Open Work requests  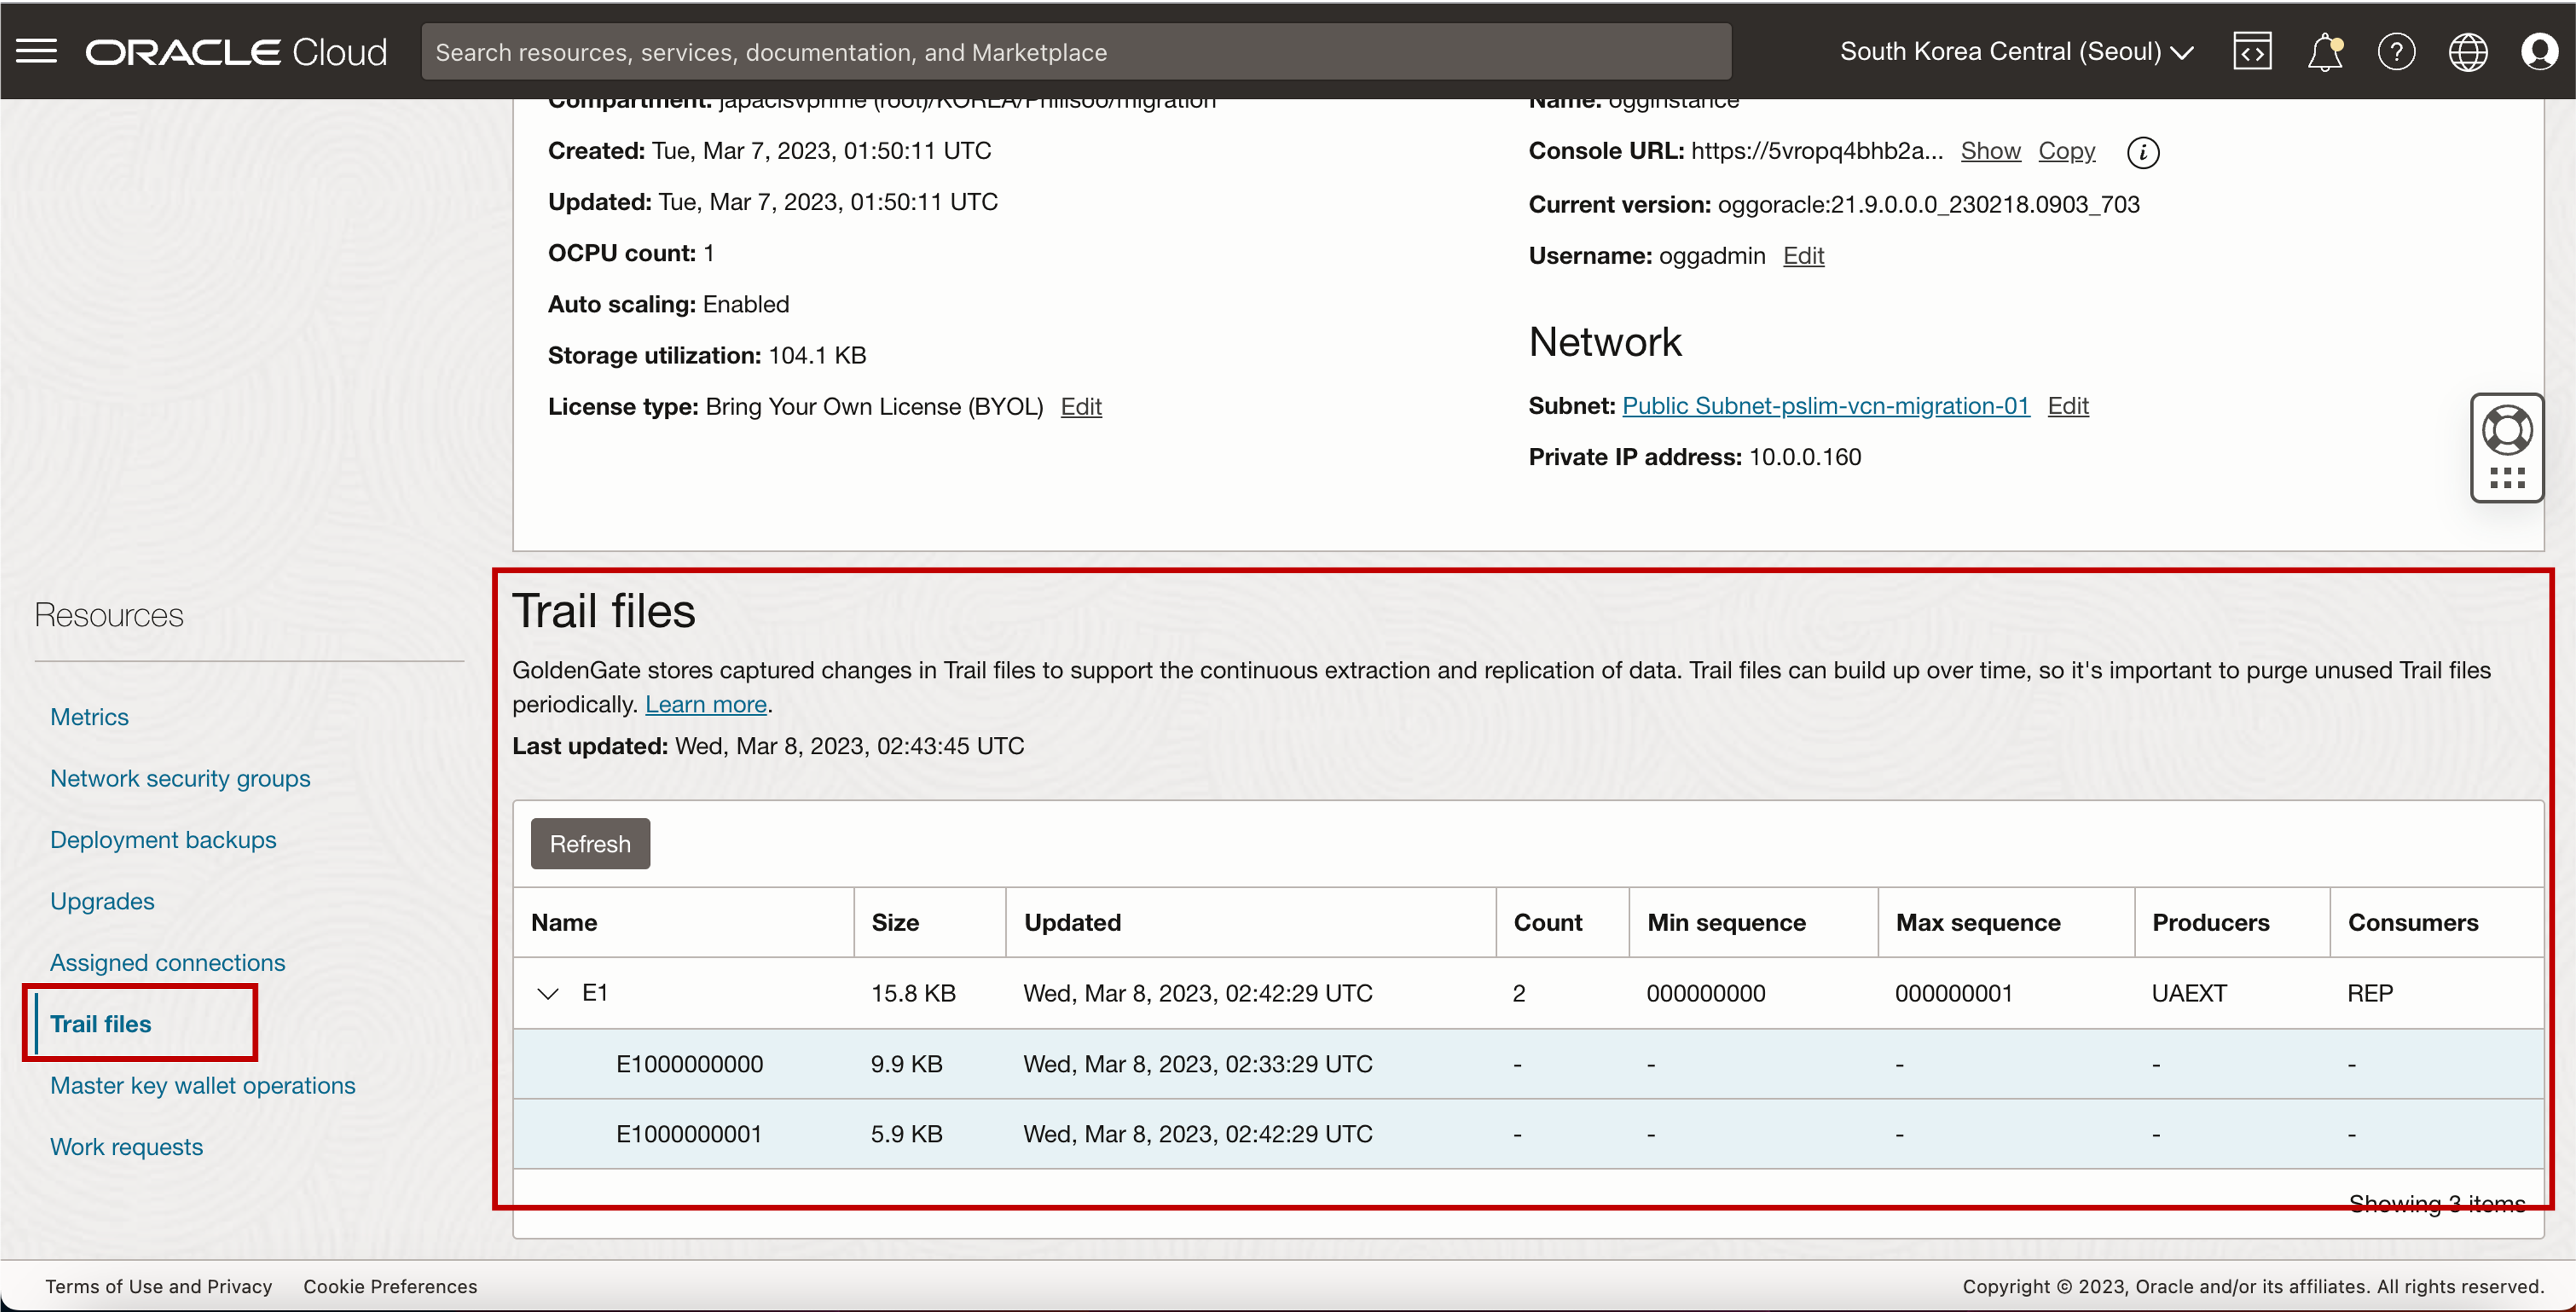pyautogui.click(x=126, y=1147)
